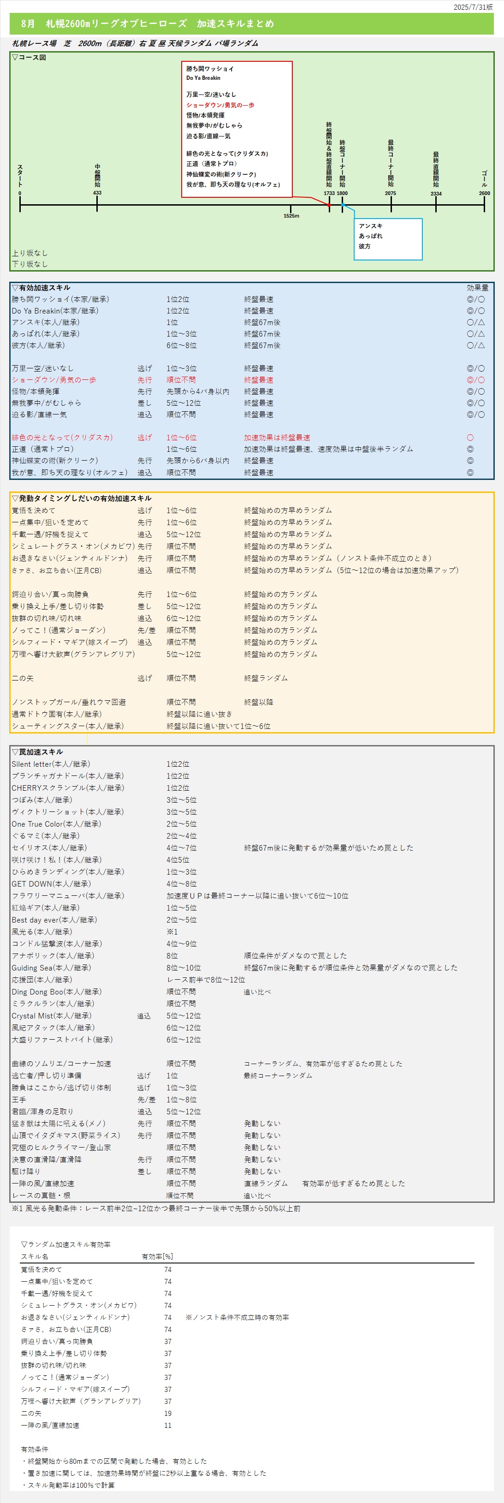
Task: Select the course subtitle starting with '札幌レース場 芝 2600m'
Action: tap(135, 43)
